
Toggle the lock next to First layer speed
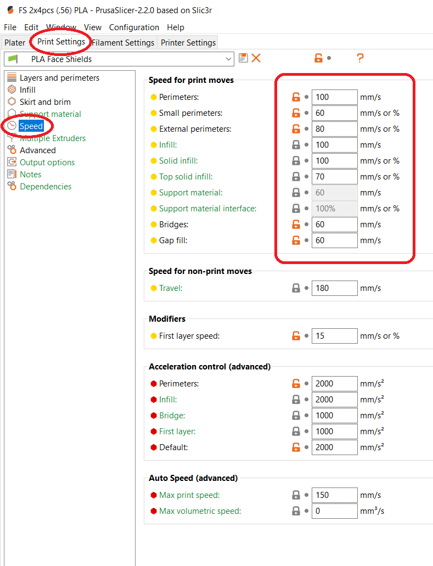point(296,336)
